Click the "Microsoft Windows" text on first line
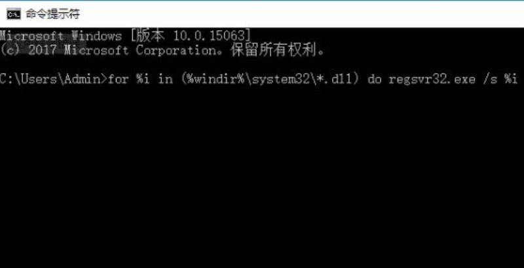Viewport: 524px width, 268px height. [60, 36]
